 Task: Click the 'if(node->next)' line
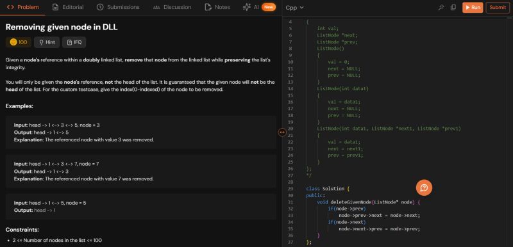pyautogui.click(x=347, y=222)
